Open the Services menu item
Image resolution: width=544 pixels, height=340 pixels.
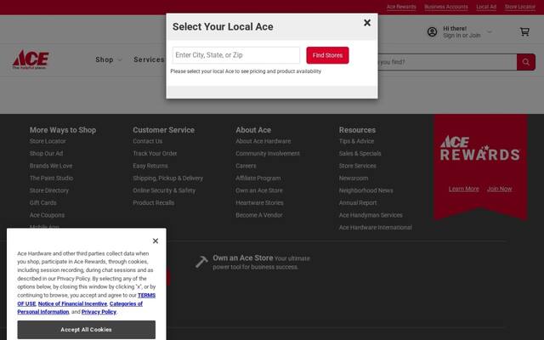(x=150, y=59)
